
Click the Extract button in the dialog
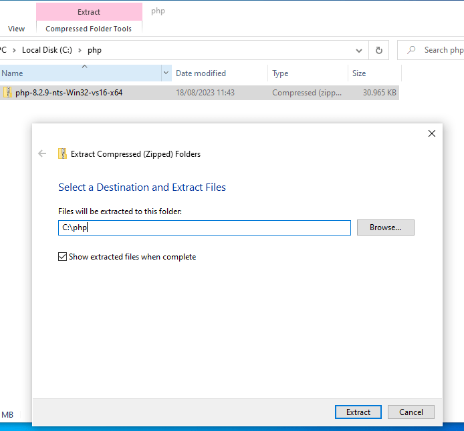(358, 412)
